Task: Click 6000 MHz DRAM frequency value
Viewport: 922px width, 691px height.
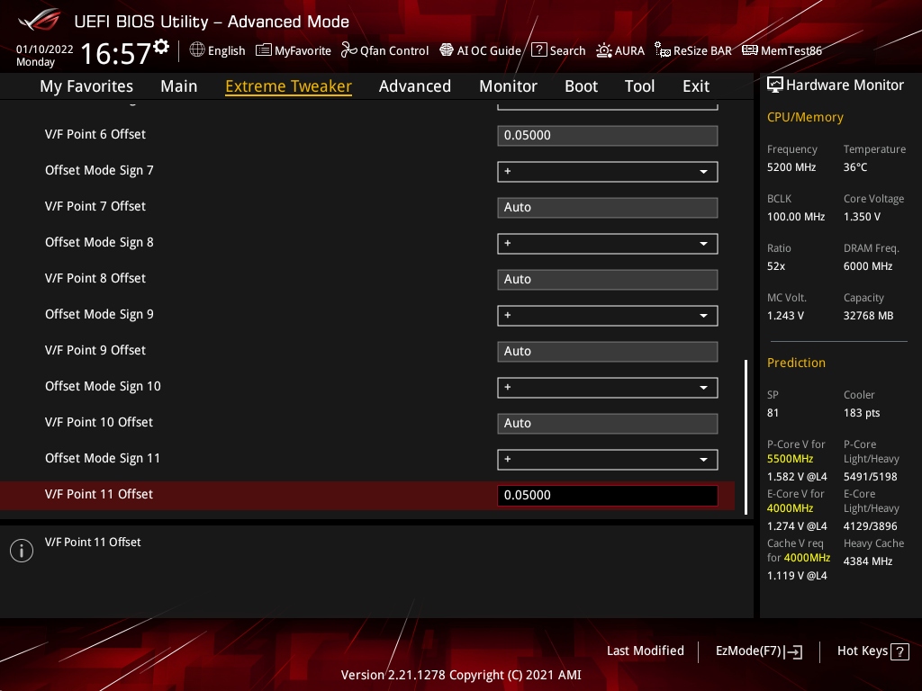Action: (868, 266)
